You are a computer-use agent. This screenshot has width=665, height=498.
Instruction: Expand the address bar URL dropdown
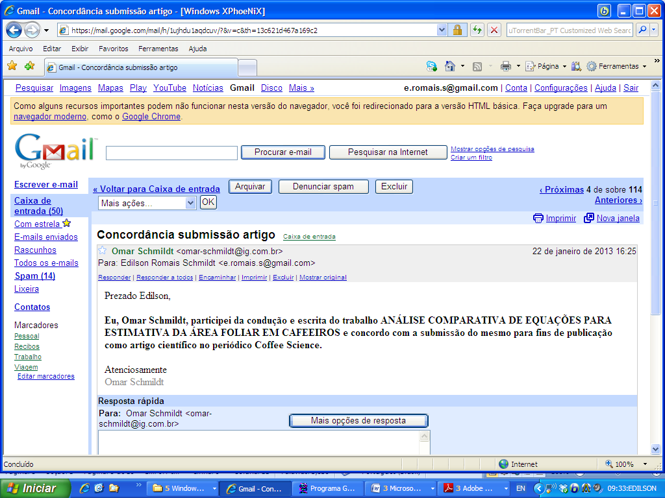tap(442, 30)
